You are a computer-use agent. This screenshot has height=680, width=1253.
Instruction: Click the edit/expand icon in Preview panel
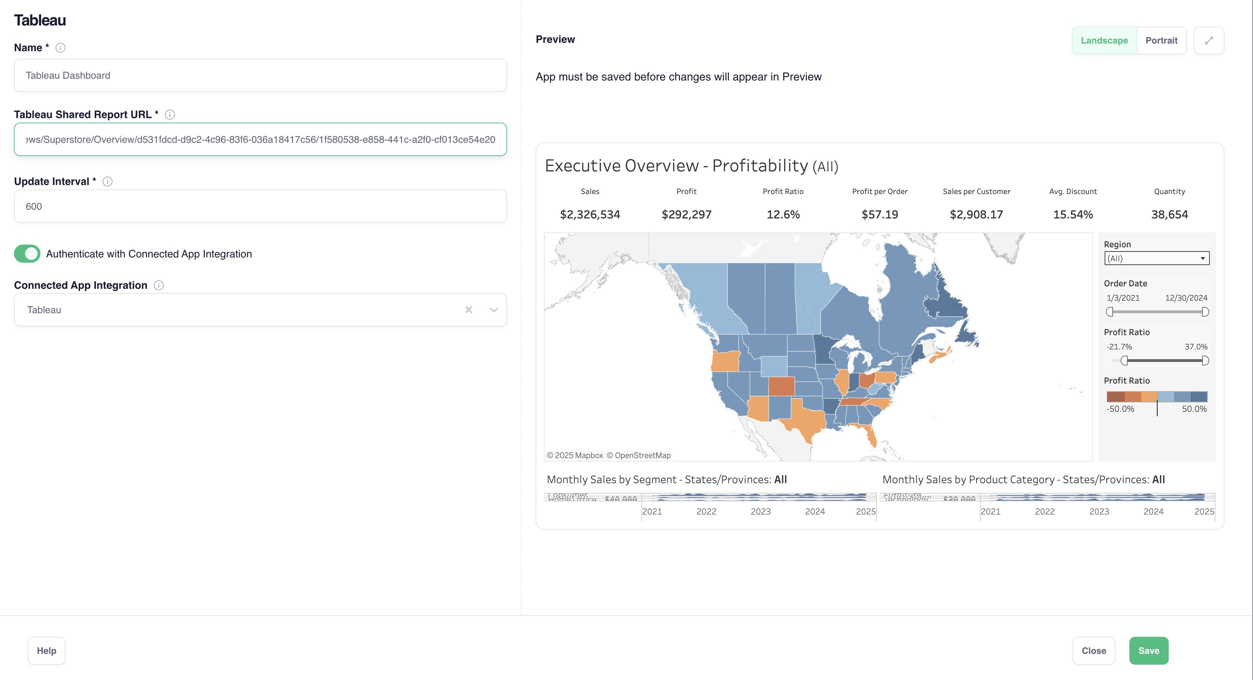(1208, 40)
